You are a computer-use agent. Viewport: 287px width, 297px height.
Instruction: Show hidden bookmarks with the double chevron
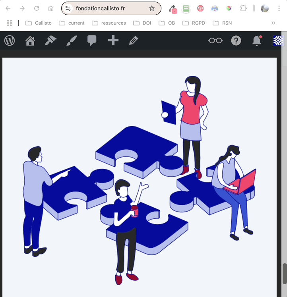pos(273,23)
